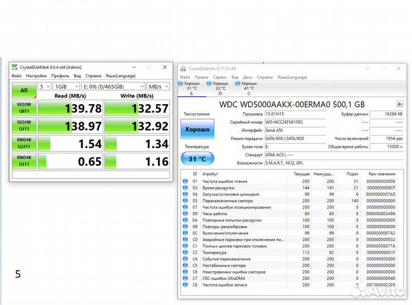Click status orb for attribute C7 row
This screenshot has width=412, height=305.
click(x=185, y=278)
